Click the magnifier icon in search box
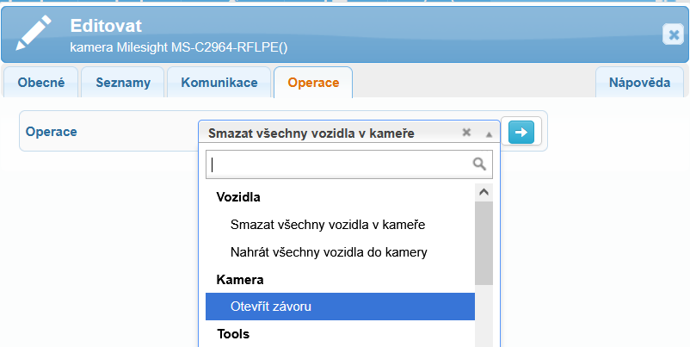The width and height of the screenshot is (690, 347). tap(479, 164)
